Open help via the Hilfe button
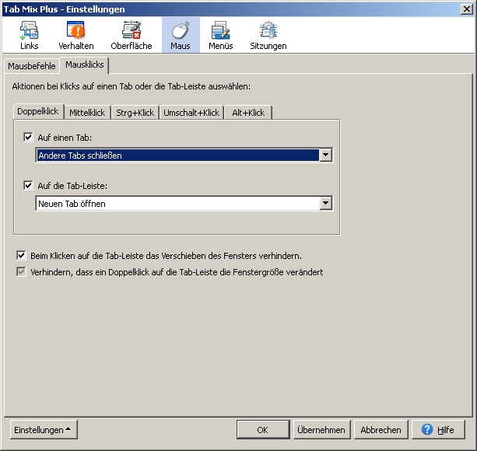Viewport: 477px width, 451px height. pos(438,430)
